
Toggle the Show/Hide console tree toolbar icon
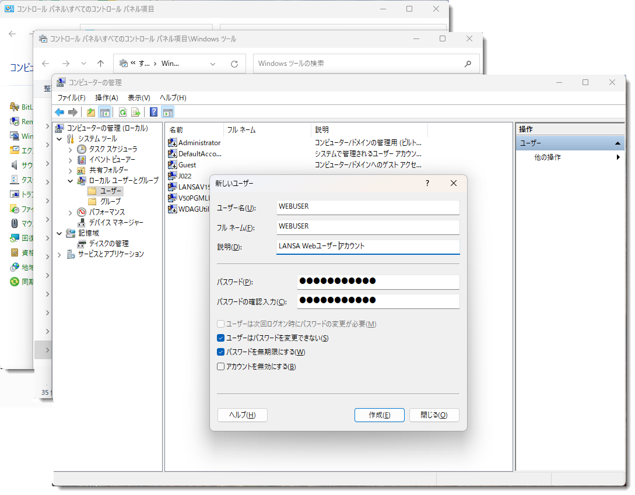[x=105, y=112]
